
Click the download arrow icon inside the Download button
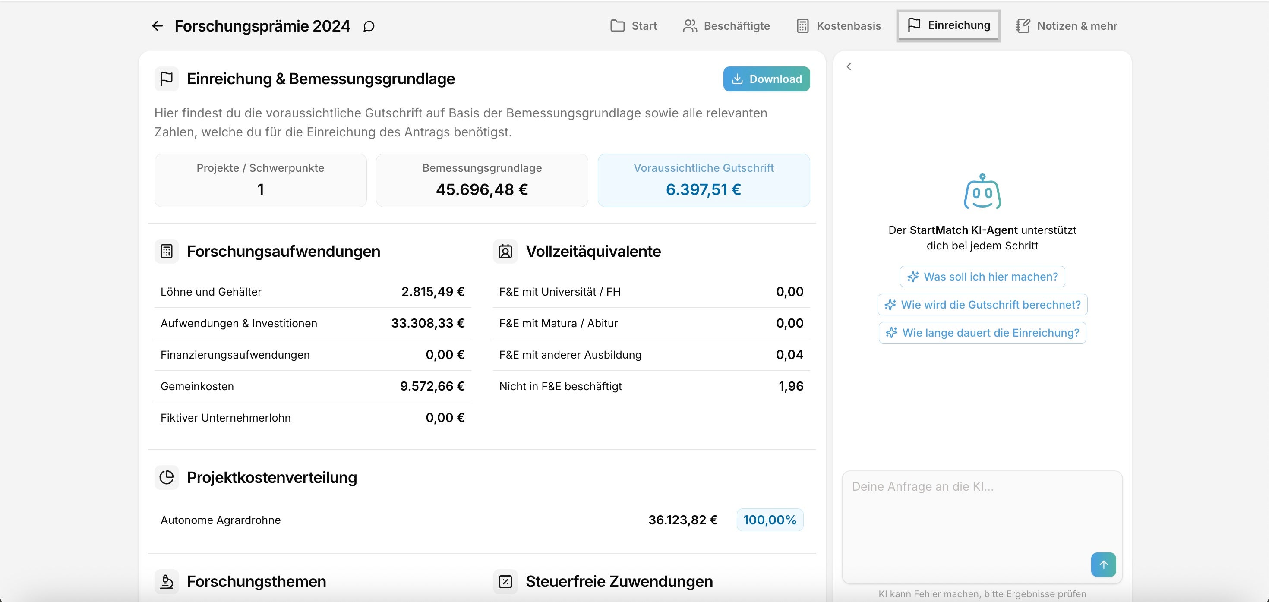[x=737, y=79]
